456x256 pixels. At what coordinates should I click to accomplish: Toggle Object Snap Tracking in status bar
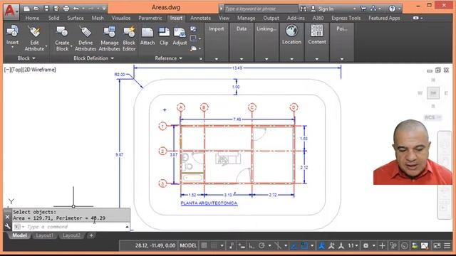tap(294, 246)
